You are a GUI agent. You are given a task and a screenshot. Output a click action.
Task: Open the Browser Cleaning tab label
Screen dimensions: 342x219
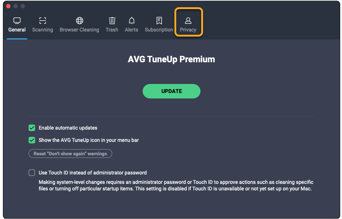click(x=79, y=30)
